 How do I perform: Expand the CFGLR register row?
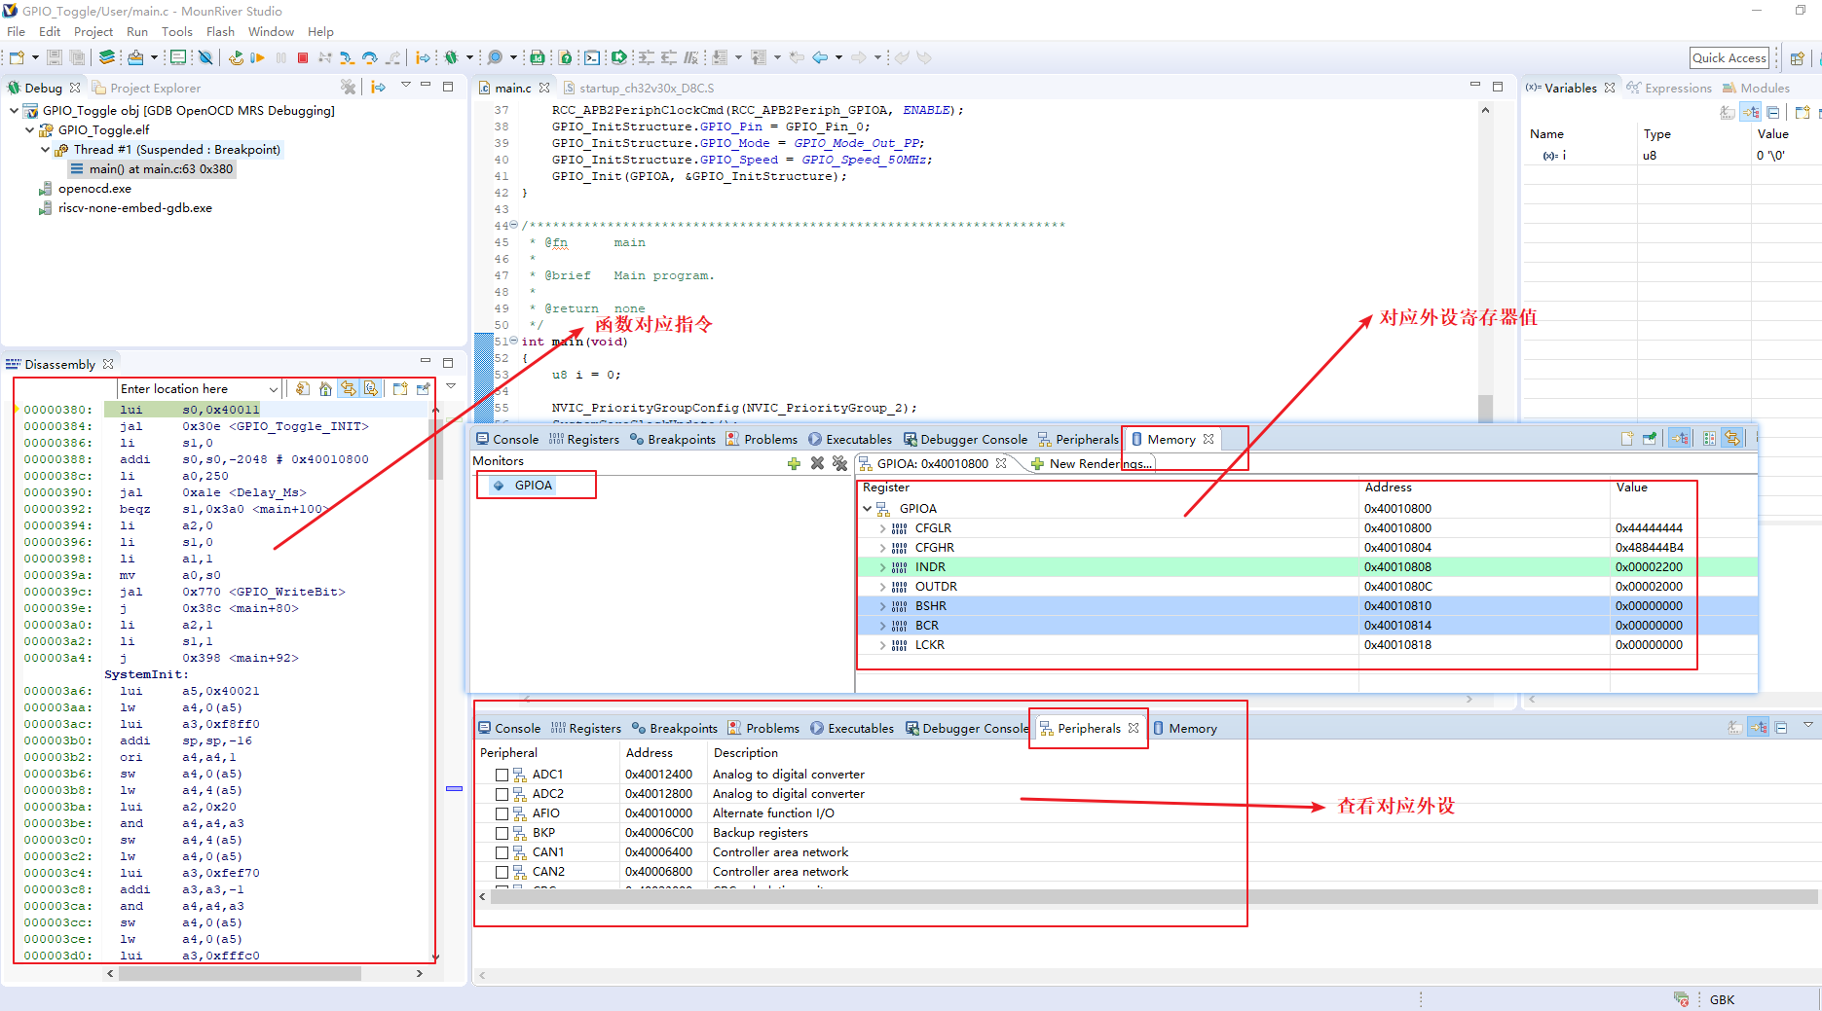(882, 527)
